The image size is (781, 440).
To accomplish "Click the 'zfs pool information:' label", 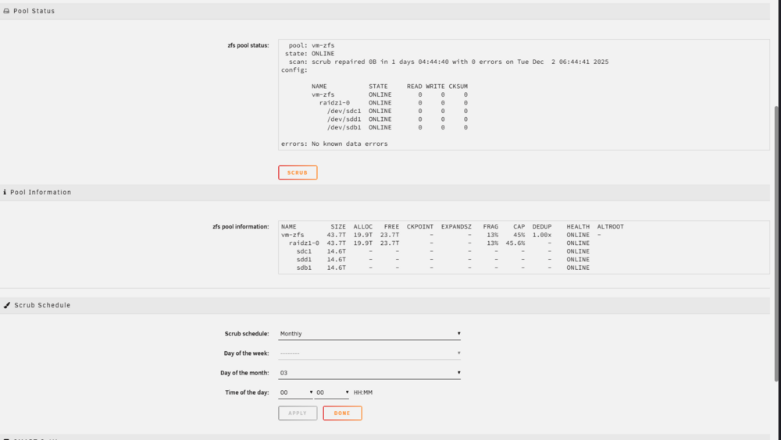I will click(x=241, y=226).
